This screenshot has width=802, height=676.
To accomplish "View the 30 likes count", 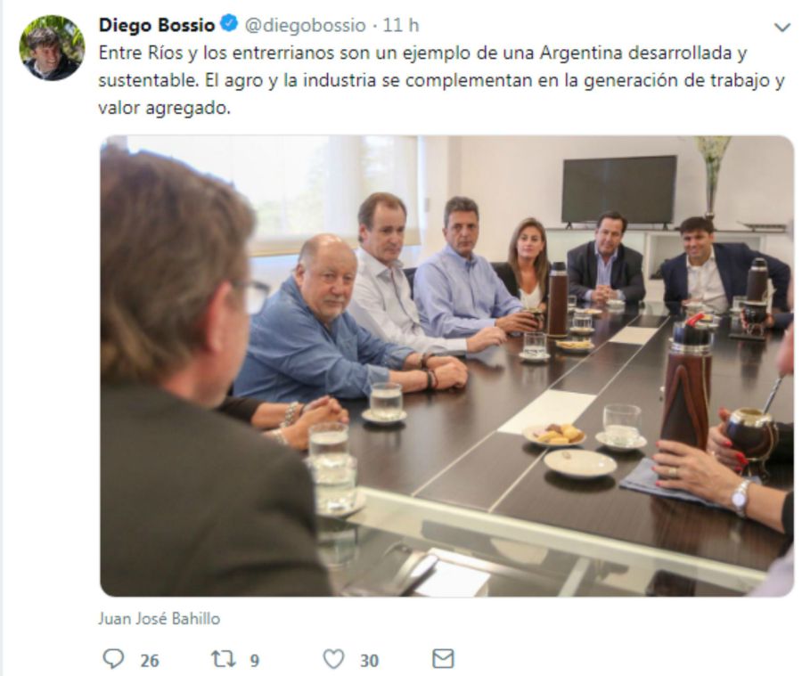I will [369, 661].
